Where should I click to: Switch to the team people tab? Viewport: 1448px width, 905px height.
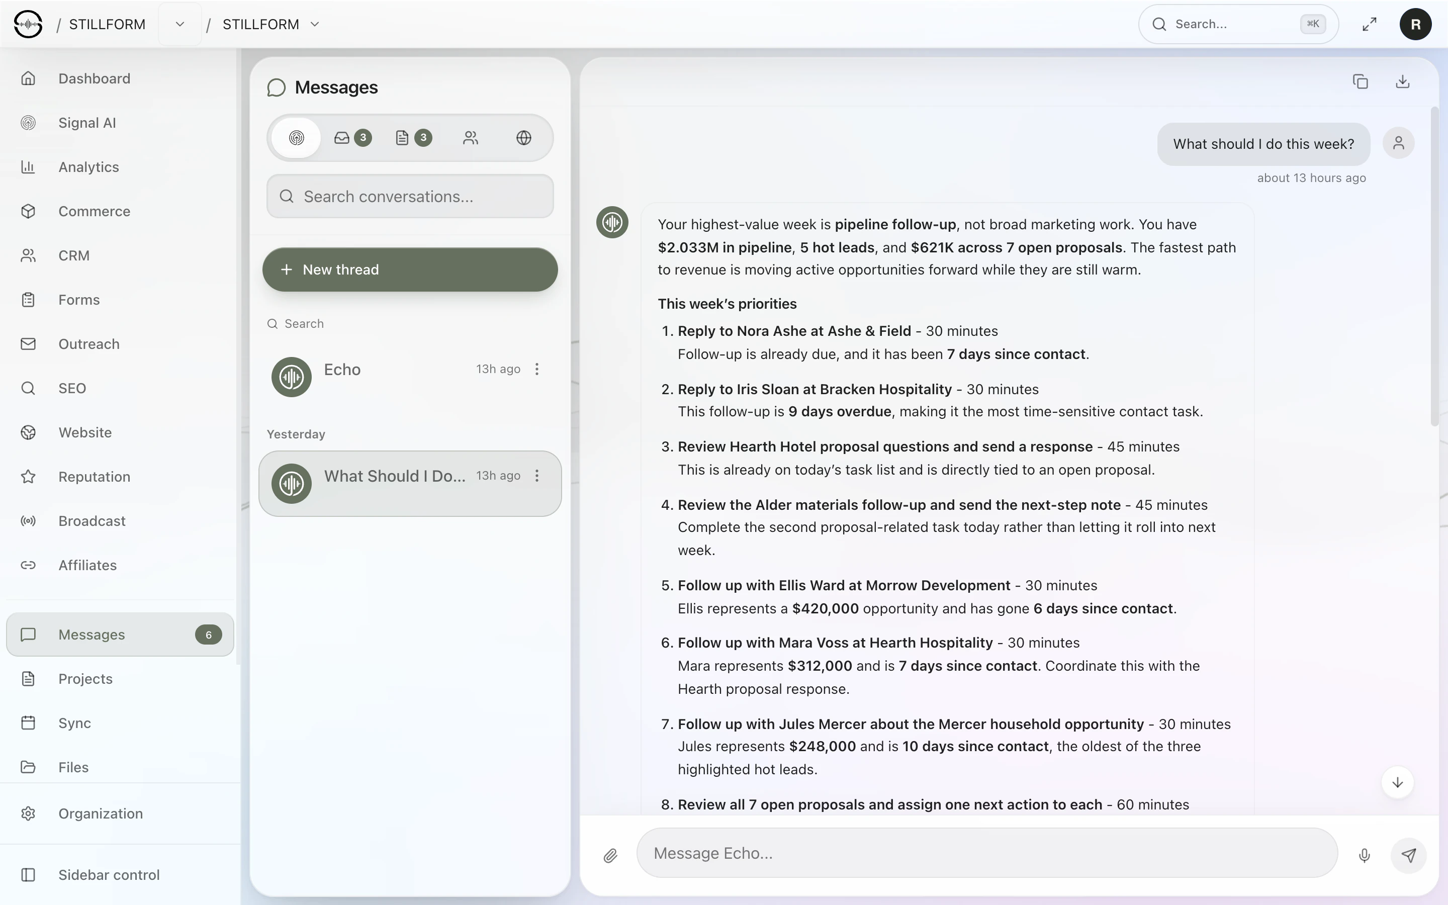tap(470, 138)
